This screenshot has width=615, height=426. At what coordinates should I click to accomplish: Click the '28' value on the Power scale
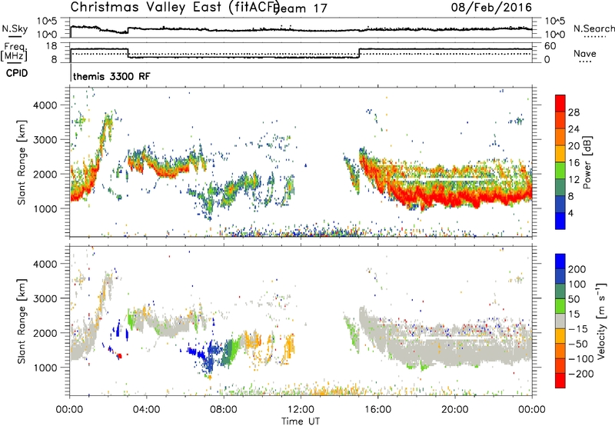573,112
